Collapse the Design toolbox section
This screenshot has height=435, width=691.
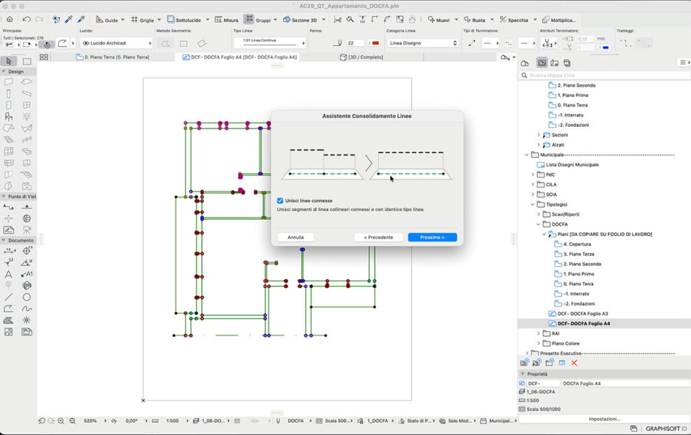pos(3,71)
